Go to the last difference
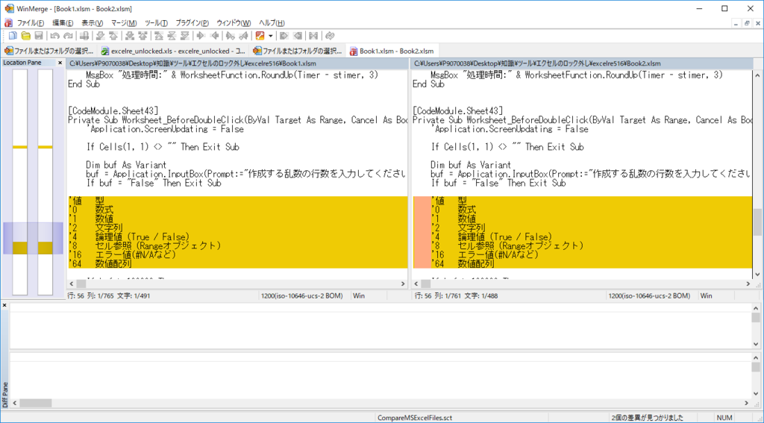The width and height of the screenshot is (764, 423). point(185,36)
